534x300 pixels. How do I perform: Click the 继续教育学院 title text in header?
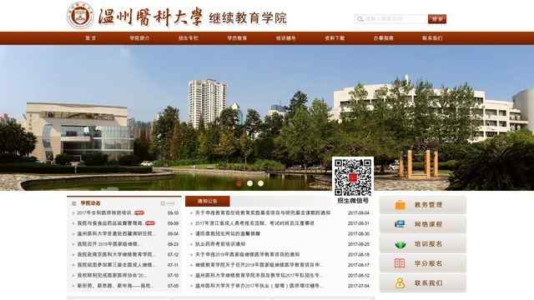point(248,18)
